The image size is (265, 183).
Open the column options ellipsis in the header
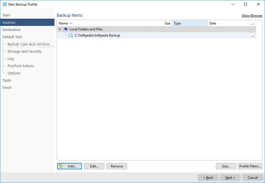[252, 23]
